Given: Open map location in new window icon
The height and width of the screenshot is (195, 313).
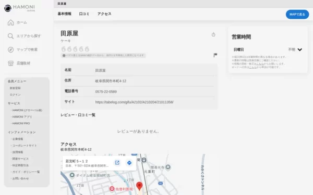Looking at the screenshot, I should 117,163.
